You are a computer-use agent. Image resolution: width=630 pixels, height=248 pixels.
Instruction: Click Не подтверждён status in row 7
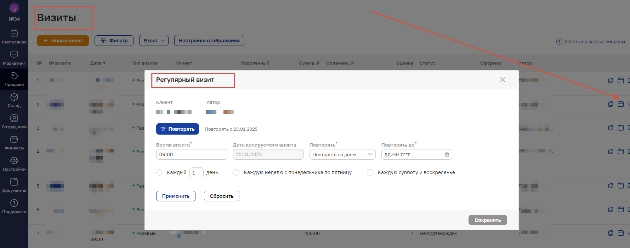(438, 234)
